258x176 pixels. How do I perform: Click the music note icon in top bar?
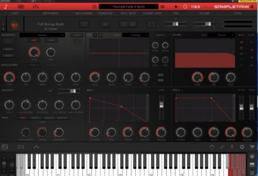(x=6, y=6)
